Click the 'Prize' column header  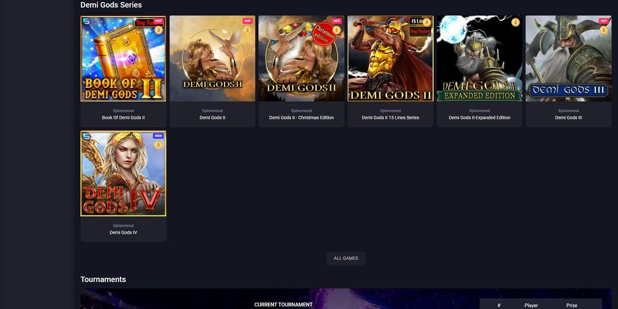click(572, 305)
